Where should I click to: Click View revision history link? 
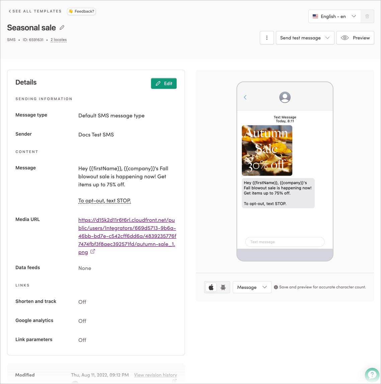tap(155, 375)
